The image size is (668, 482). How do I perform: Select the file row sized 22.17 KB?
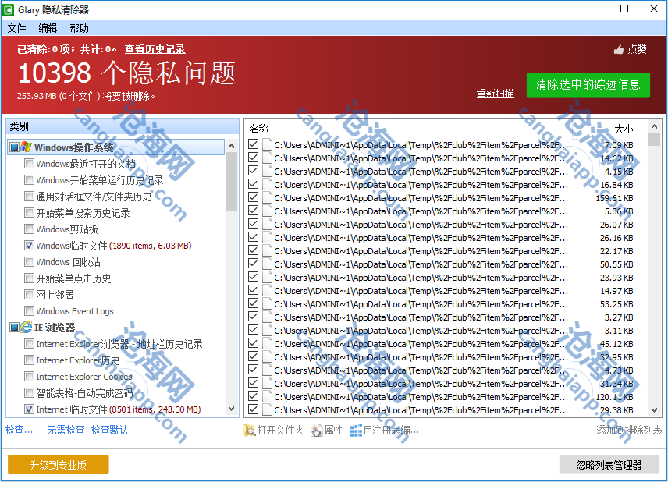(446, 251)
